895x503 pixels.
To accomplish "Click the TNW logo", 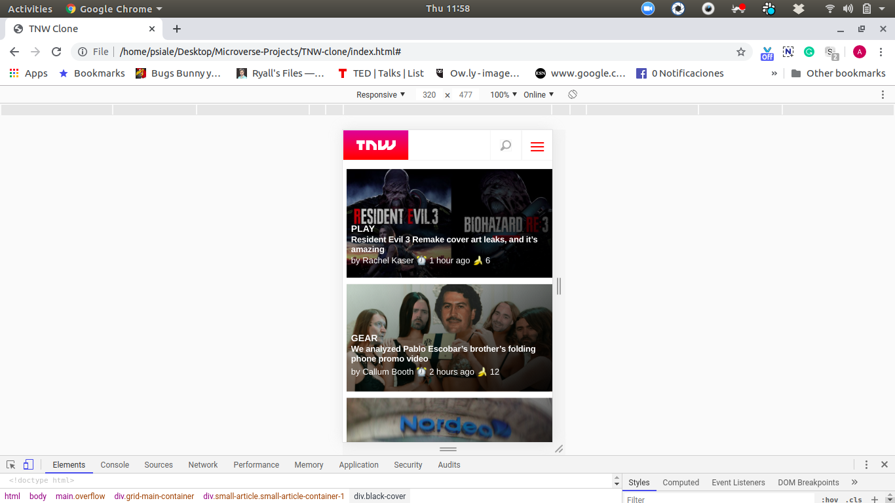I will tap(375, 145).
